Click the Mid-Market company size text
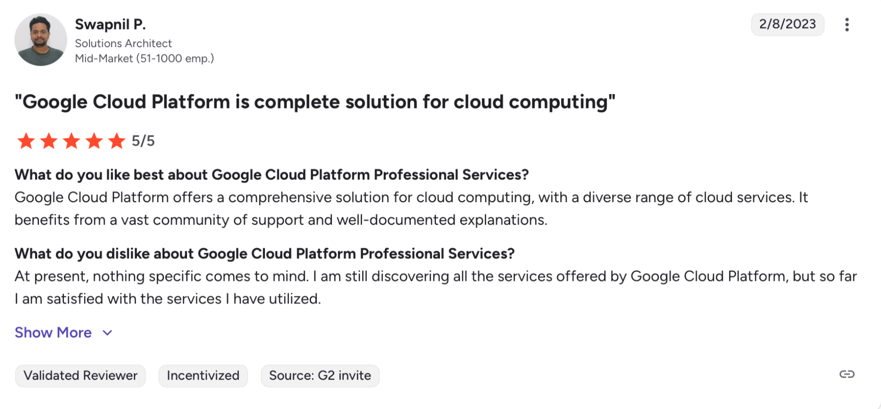This screenshot has width=881, height=409. point(144,59)
